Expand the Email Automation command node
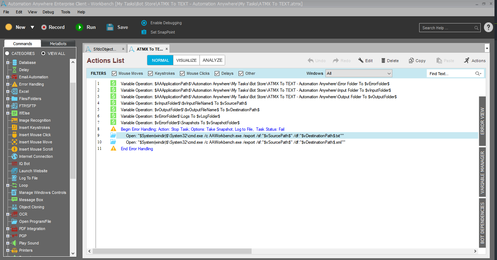The width and height of the screenshot is (497, 260). (8, 77)
